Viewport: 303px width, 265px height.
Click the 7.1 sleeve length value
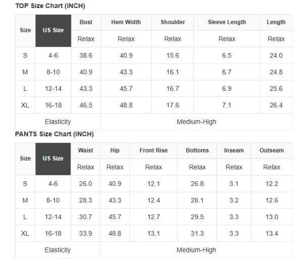227,105
